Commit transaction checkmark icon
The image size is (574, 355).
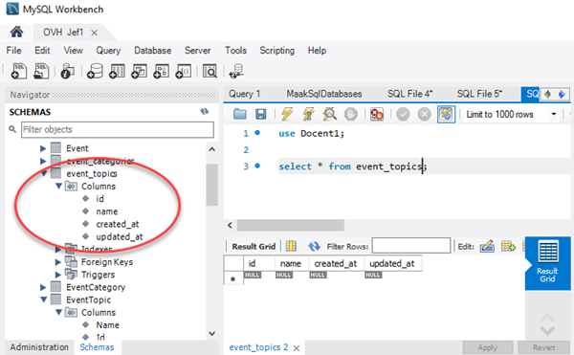coord(403,114)
